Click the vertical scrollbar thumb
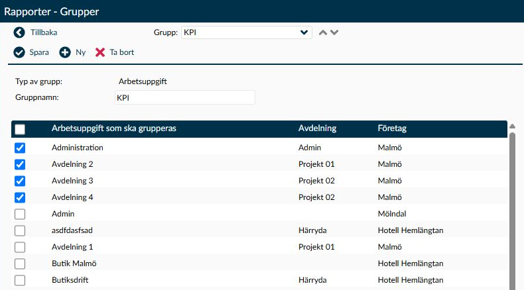 [x=512, y=211]
